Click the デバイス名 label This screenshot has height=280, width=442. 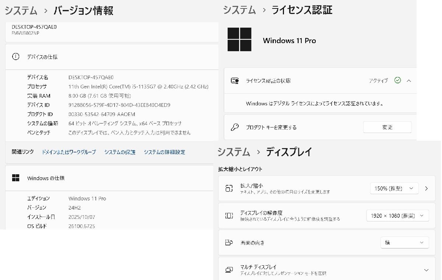(x=38, y=77)
